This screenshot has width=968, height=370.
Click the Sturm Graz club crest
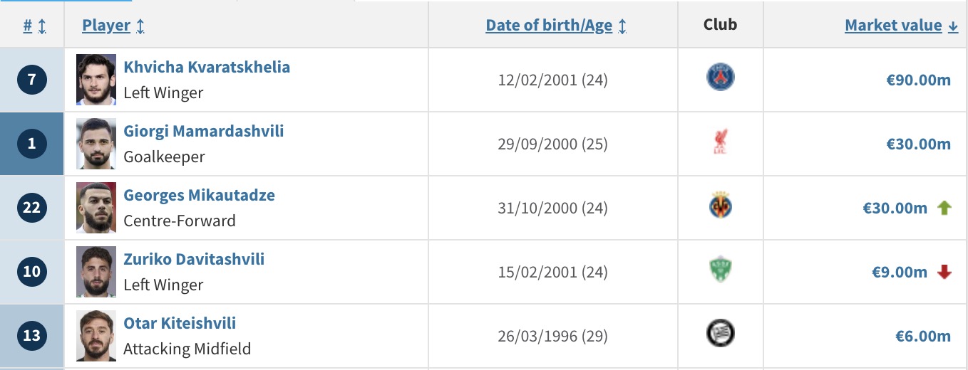[x=720, y=333]
